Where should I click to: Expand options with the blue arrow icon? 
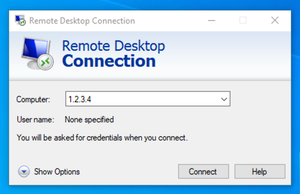pyautogui.click(x=24, y=171)
